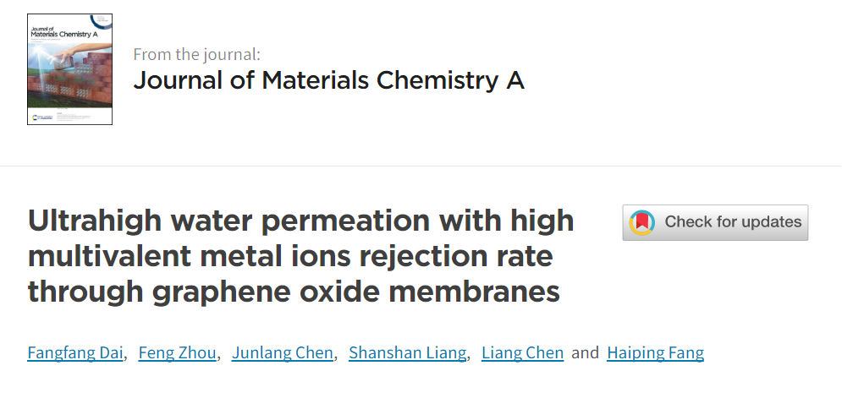Click 'through graphene oxide membranes' title line

294,292
